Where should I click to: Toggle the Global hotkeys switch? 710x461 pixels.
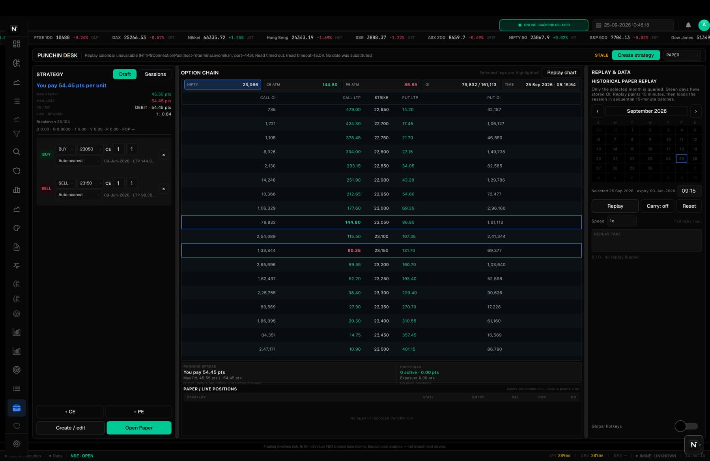point(686,426)
